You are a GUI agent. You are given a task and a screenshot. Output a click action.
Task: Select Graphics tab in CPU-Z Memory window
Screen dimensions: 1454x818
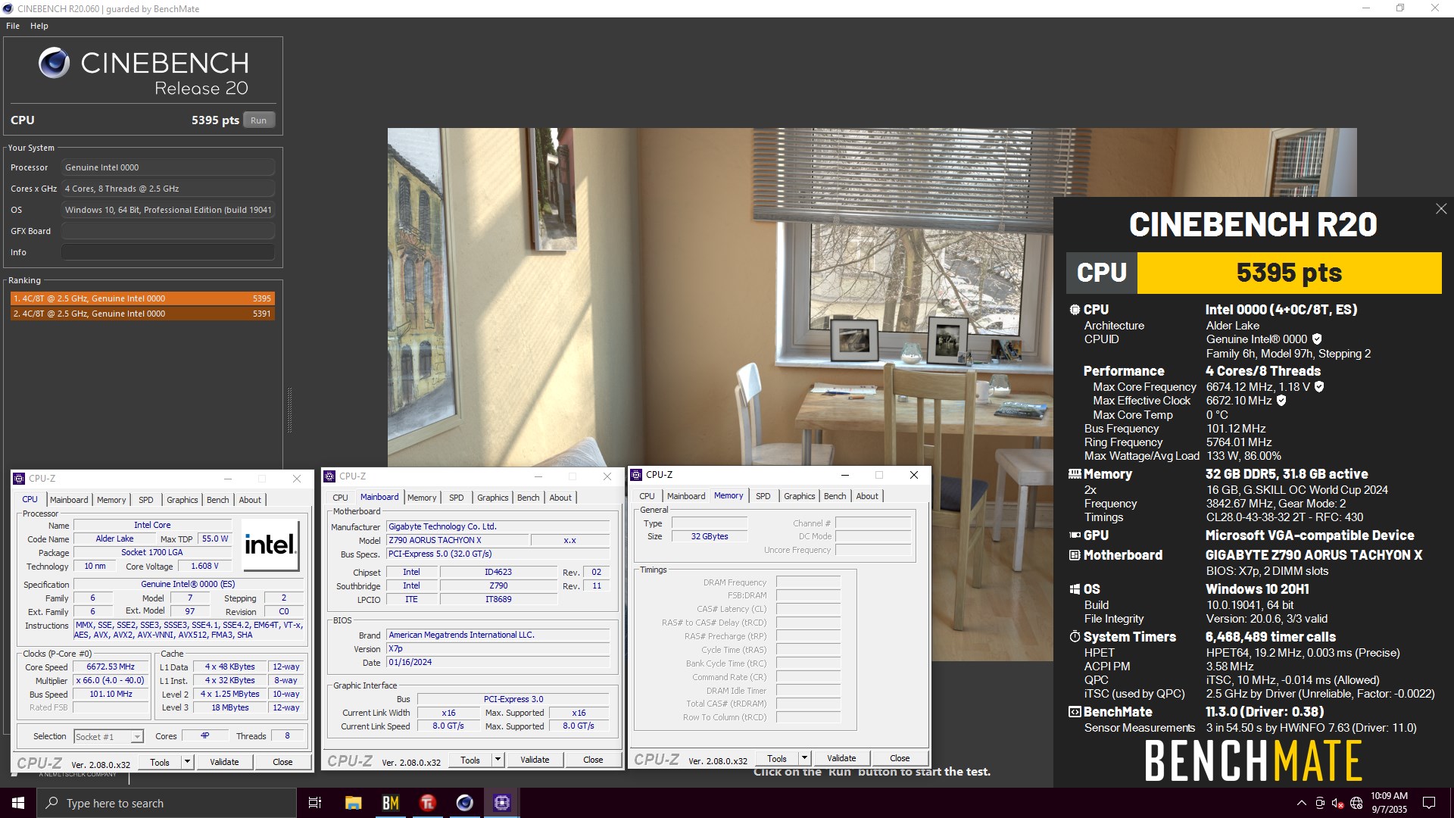pyautogui.click(x=800, y=496)
